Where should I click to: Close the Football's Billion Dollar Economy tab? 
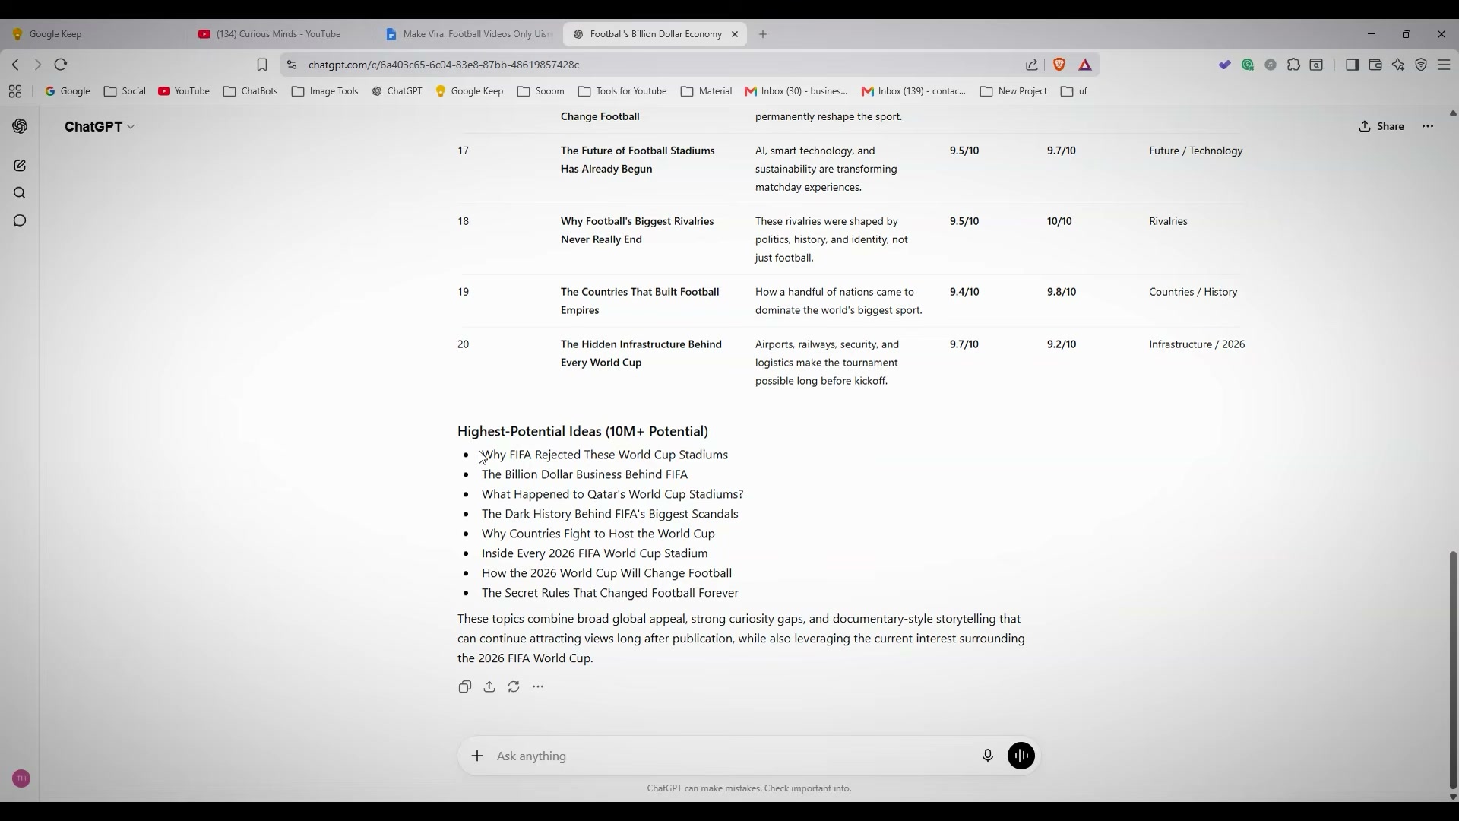735,34
